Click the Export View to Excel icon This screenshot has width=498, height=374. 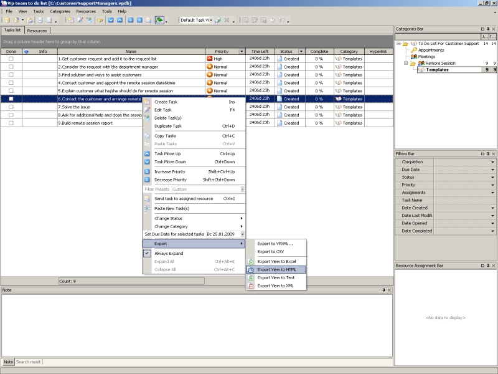251,261
